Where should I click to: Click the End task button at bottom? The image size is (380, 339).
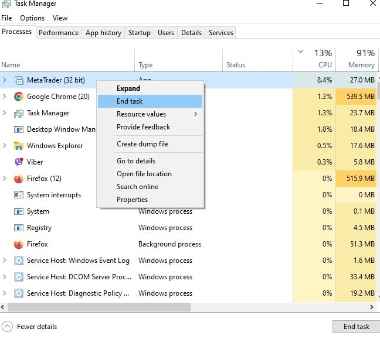tap(357, 327)
